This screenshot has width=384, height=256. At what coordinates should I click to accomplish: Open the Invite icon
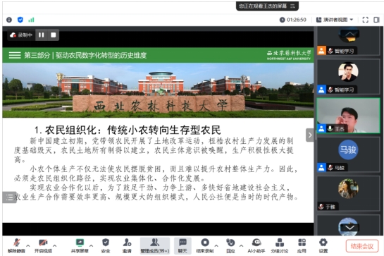[x=127, y=245]
